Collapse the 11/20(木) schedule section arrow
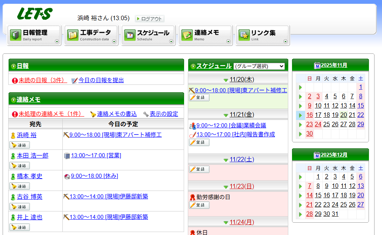 [226, 80]
